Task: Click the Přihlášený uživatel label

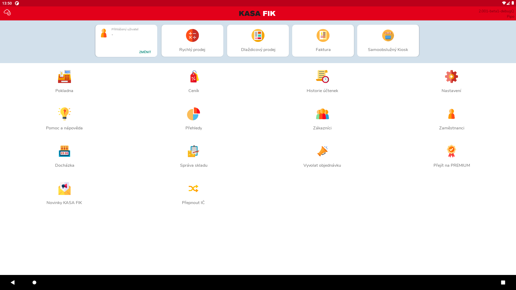Action: coord(125,29)
